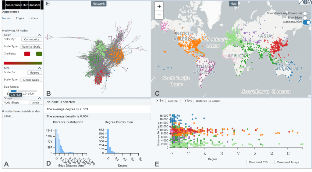Click the fullscreen expand arrows icon
Screen dimensions: 312x172
(x=301, y=2)
